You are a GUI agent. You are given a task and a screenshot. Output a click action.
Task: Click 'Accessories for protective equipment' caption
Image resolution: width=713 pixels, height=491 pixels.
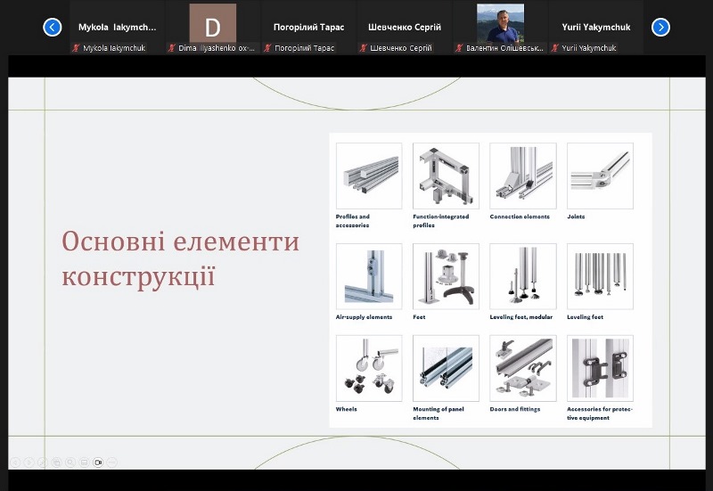pos(599,413)
